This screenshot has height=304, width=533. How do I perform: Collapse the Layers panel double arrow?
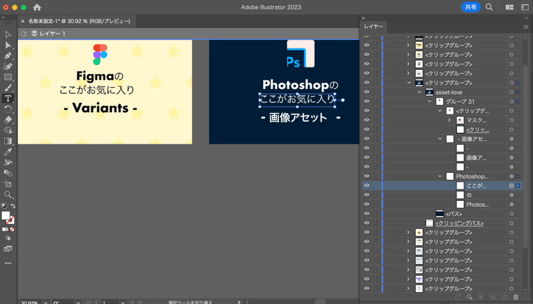[x=526, y=18]
